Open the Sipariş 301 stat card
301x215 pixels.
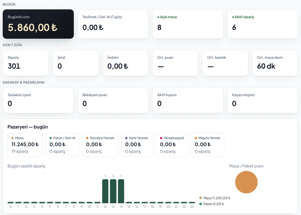[26, 63]
